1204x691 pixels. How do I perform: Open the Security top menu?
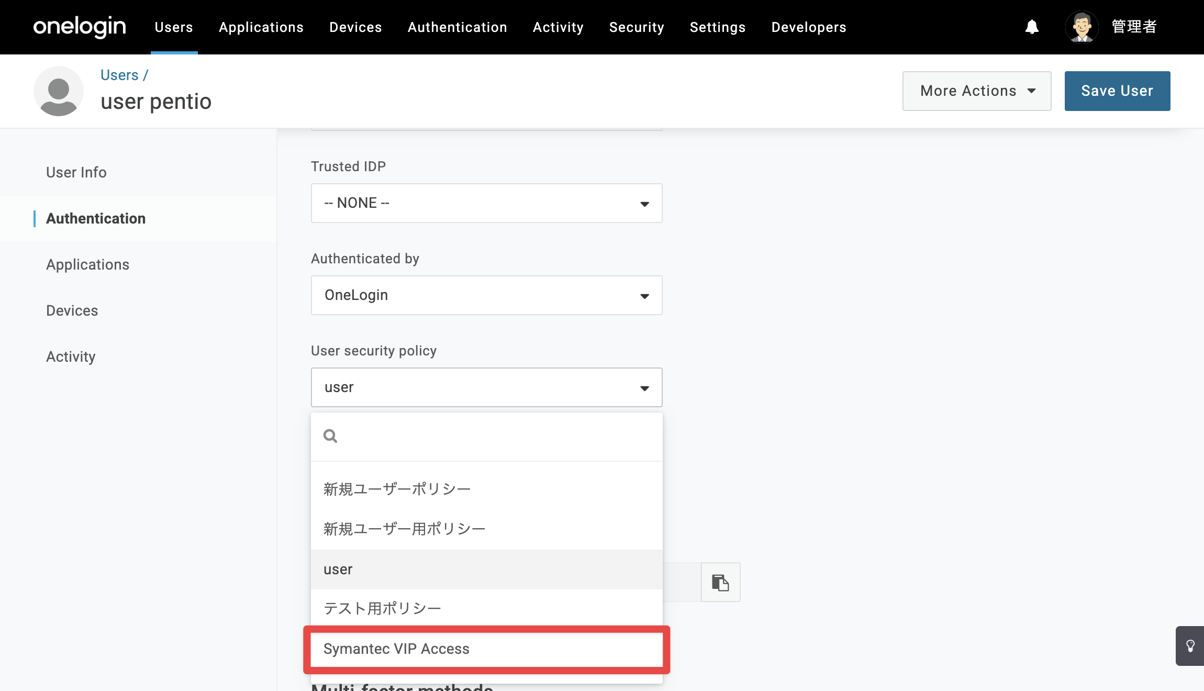[x=637, y=27]
